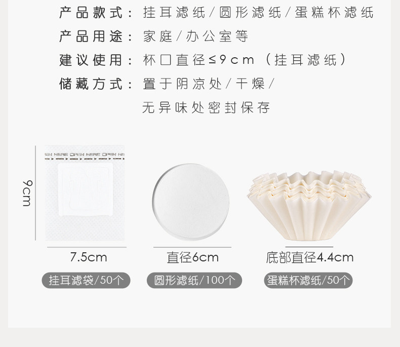
Task: Select the 圆形滤纸/100个 label
Action: (x=194, y=281)
